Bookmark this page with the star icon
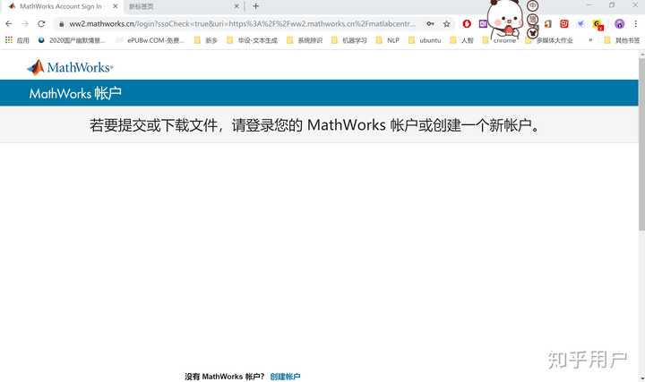The height and width of the screenshot is (382, 645). tap(447, 24)
